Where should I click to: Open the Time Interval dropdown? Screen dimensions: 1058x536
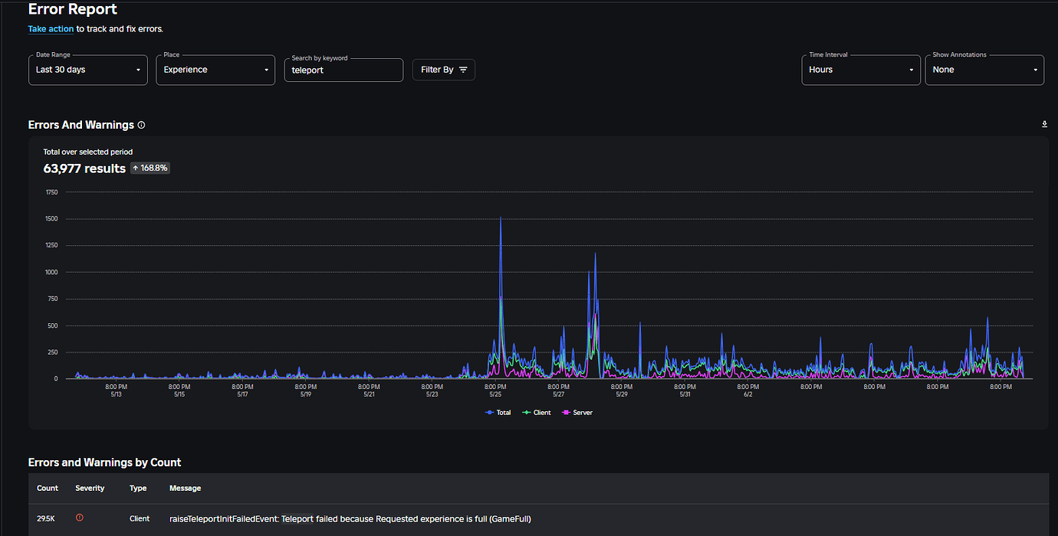tap(861, 70)
